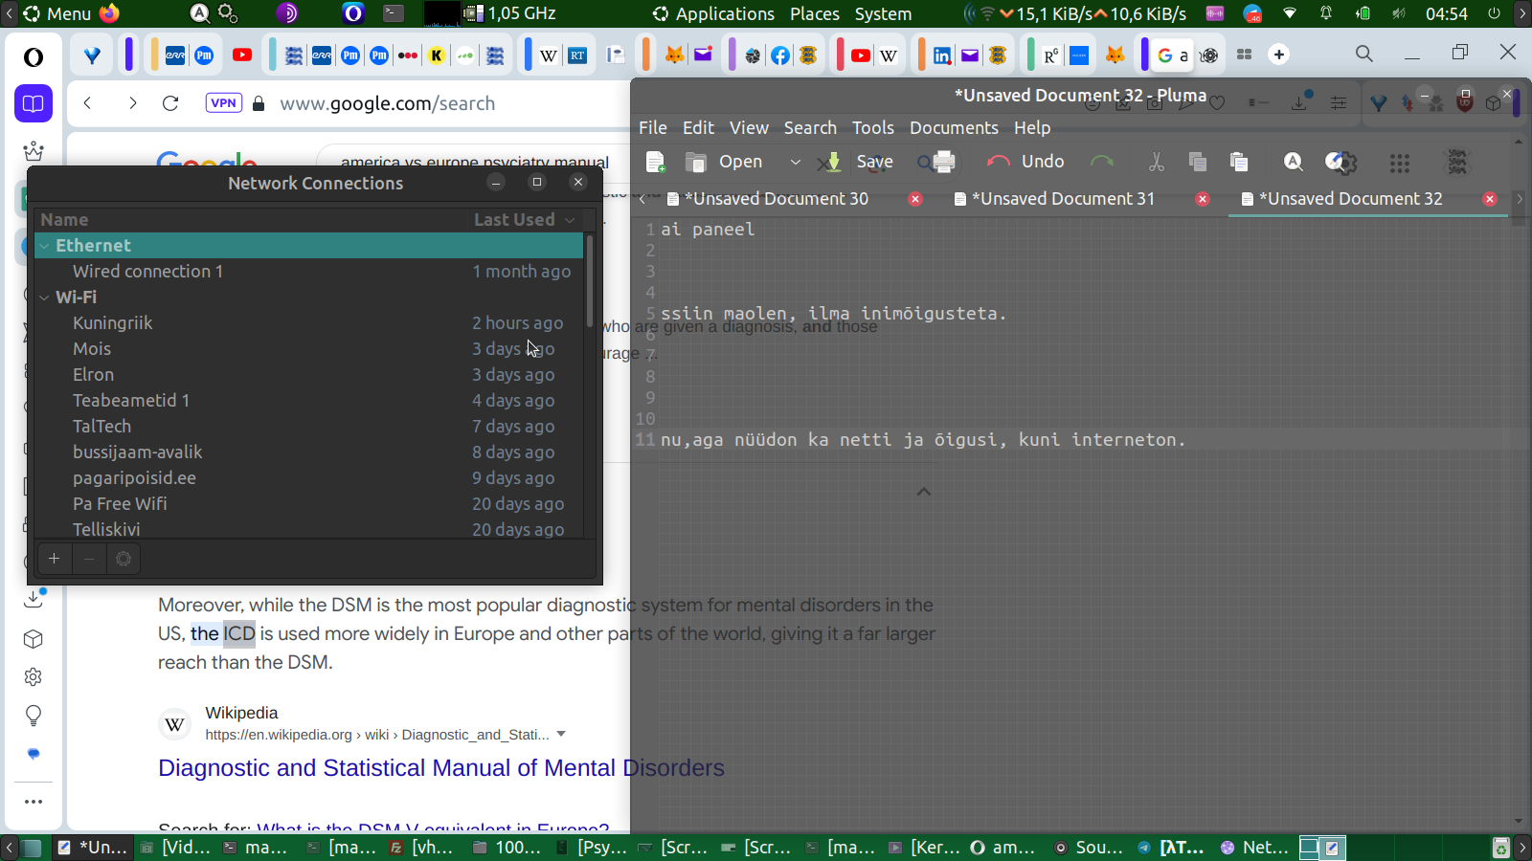This screenshot has height=861, width=1532.
Task: Click the Undo arrow icon in Pluma
Action: pyautogui.click(x=999, y=162)
